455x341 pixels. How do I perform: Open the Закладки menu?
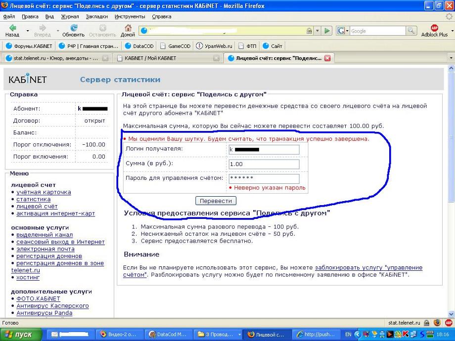97,16
